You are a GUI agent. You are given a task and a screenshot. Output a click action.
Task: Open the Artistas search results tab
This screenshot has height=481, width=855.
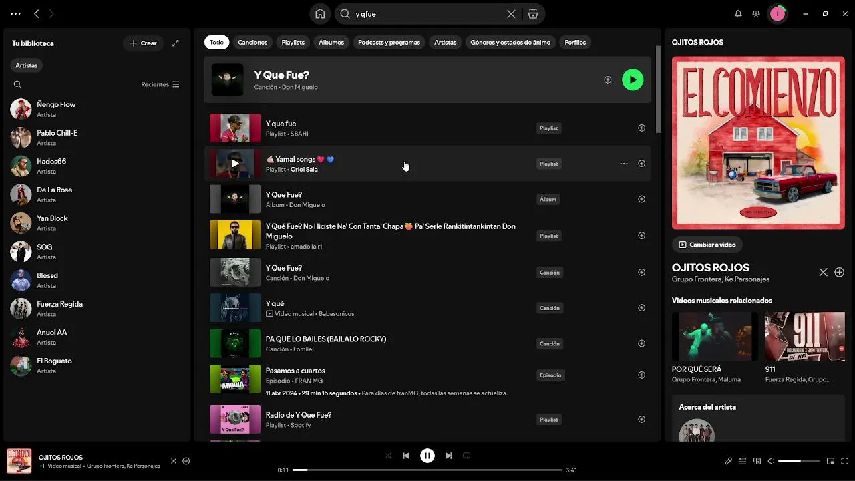click(x=446, y=42)
